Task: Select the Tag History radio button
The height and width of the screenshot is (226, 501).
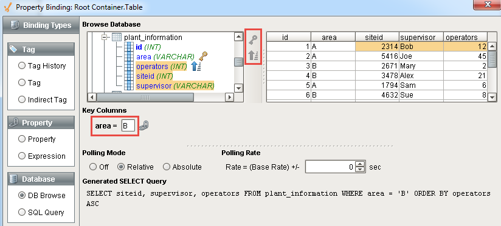Action: tap(22, 66)
